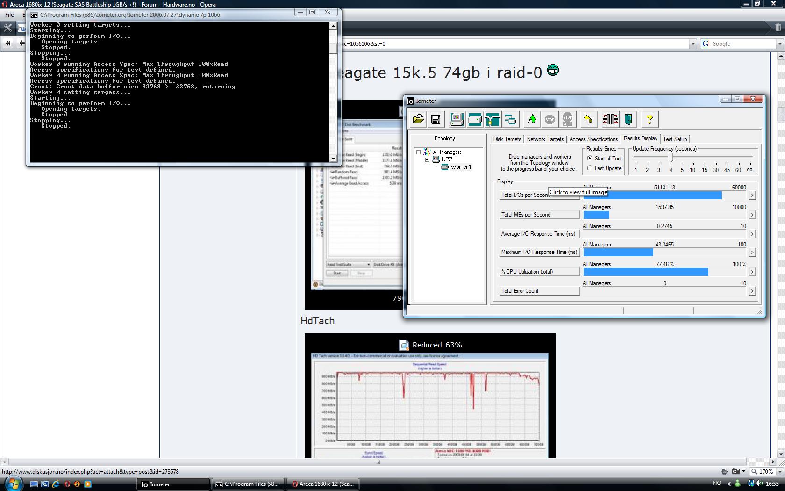
Task: Expand arrow beside Total Error Count bar
Action: [x=752, y=291]
